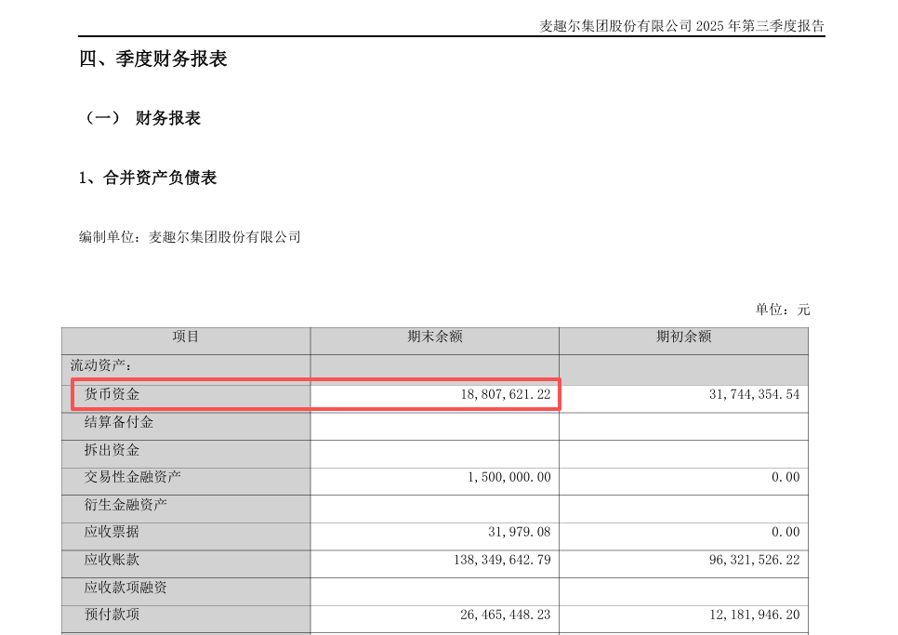Select the 应收票据 ending balance 31,979.08

coord(519,533)
